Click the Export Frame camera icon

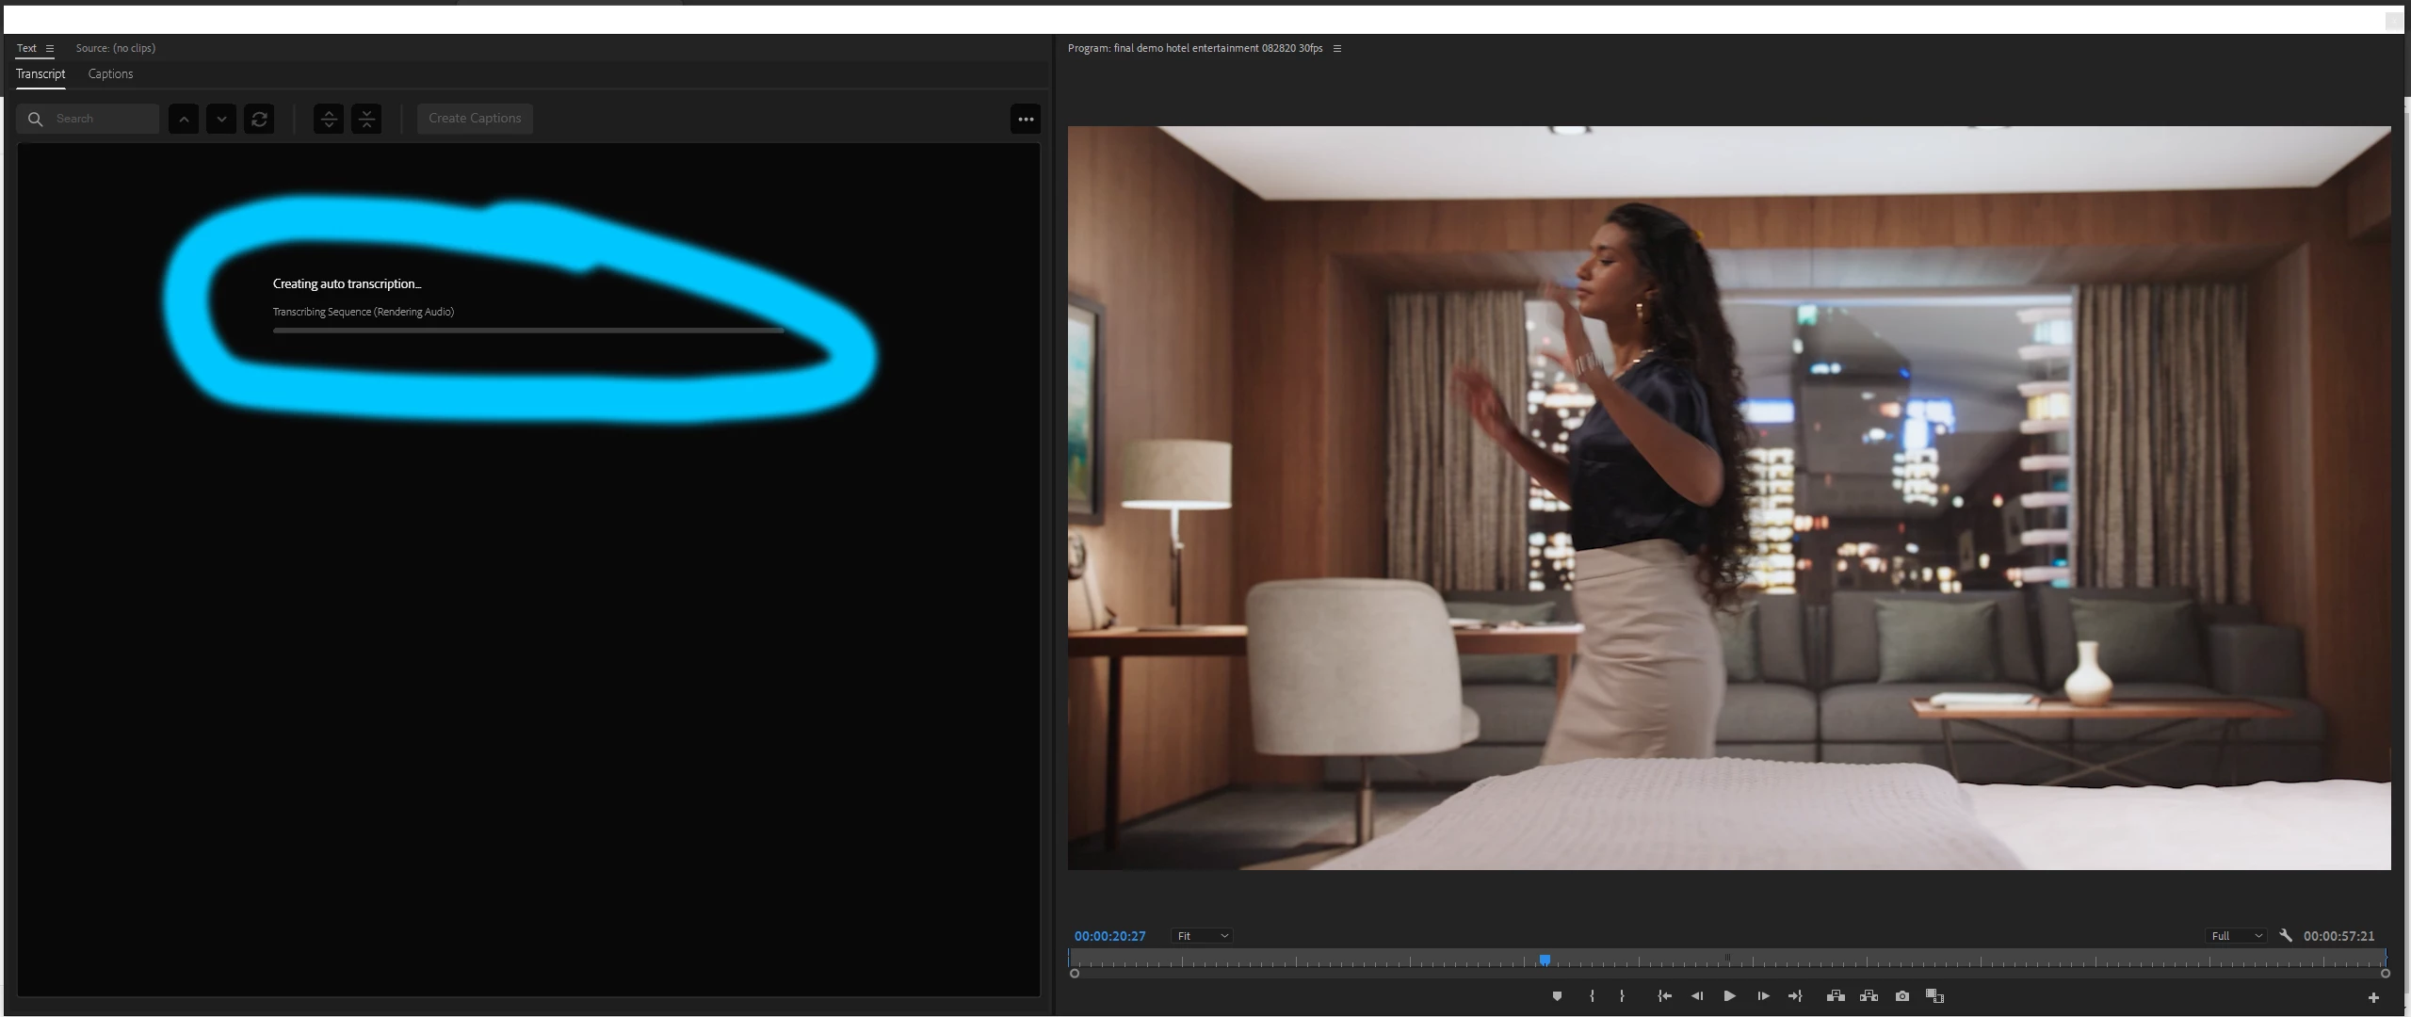click(x=1902, y=996)
